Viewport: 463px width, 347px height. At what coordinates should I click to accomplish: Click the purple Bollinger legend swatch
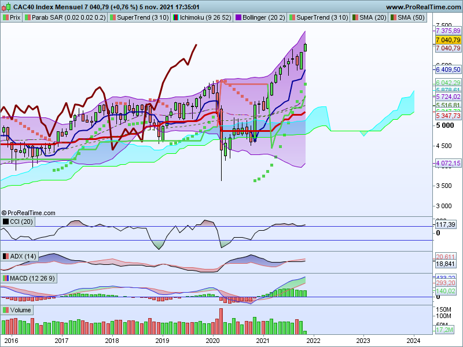coord(238,17)
